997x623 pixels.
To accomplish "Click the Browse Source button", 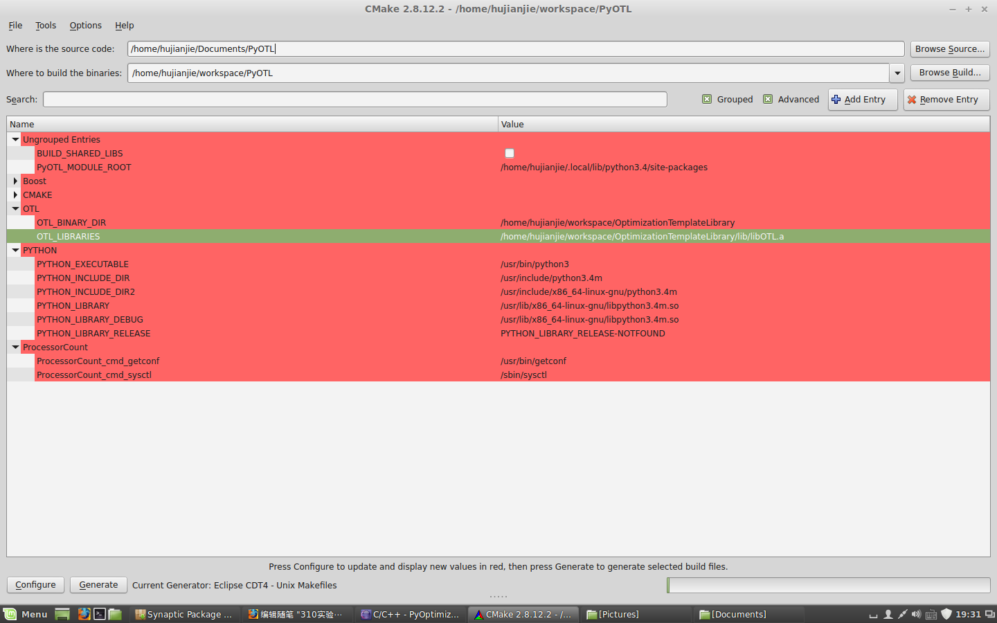I will (x=950, y=48).
